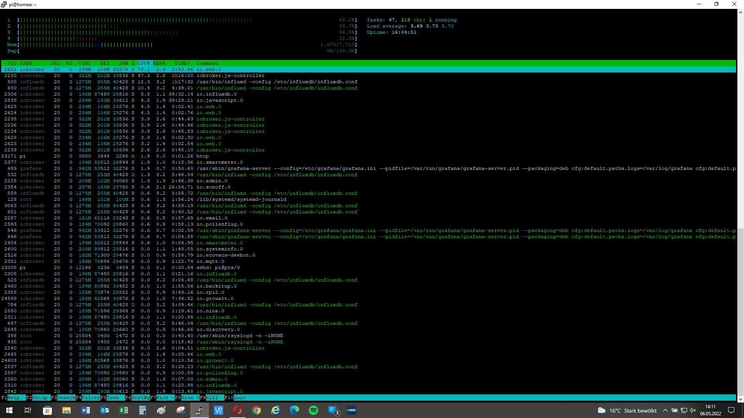Open the Calculator taskbar icon
The height and width of the screenshot is (418, 744).
click(142, 410)
